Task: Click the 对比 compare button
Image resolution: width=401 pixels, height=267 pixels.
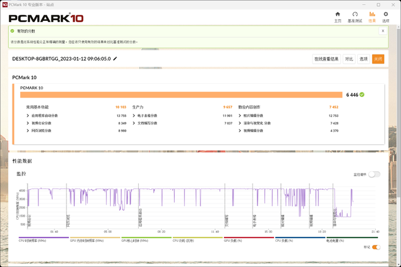Action: 349,59
